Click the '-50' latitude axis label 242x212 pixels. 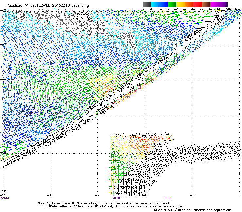tap(3, 191)
